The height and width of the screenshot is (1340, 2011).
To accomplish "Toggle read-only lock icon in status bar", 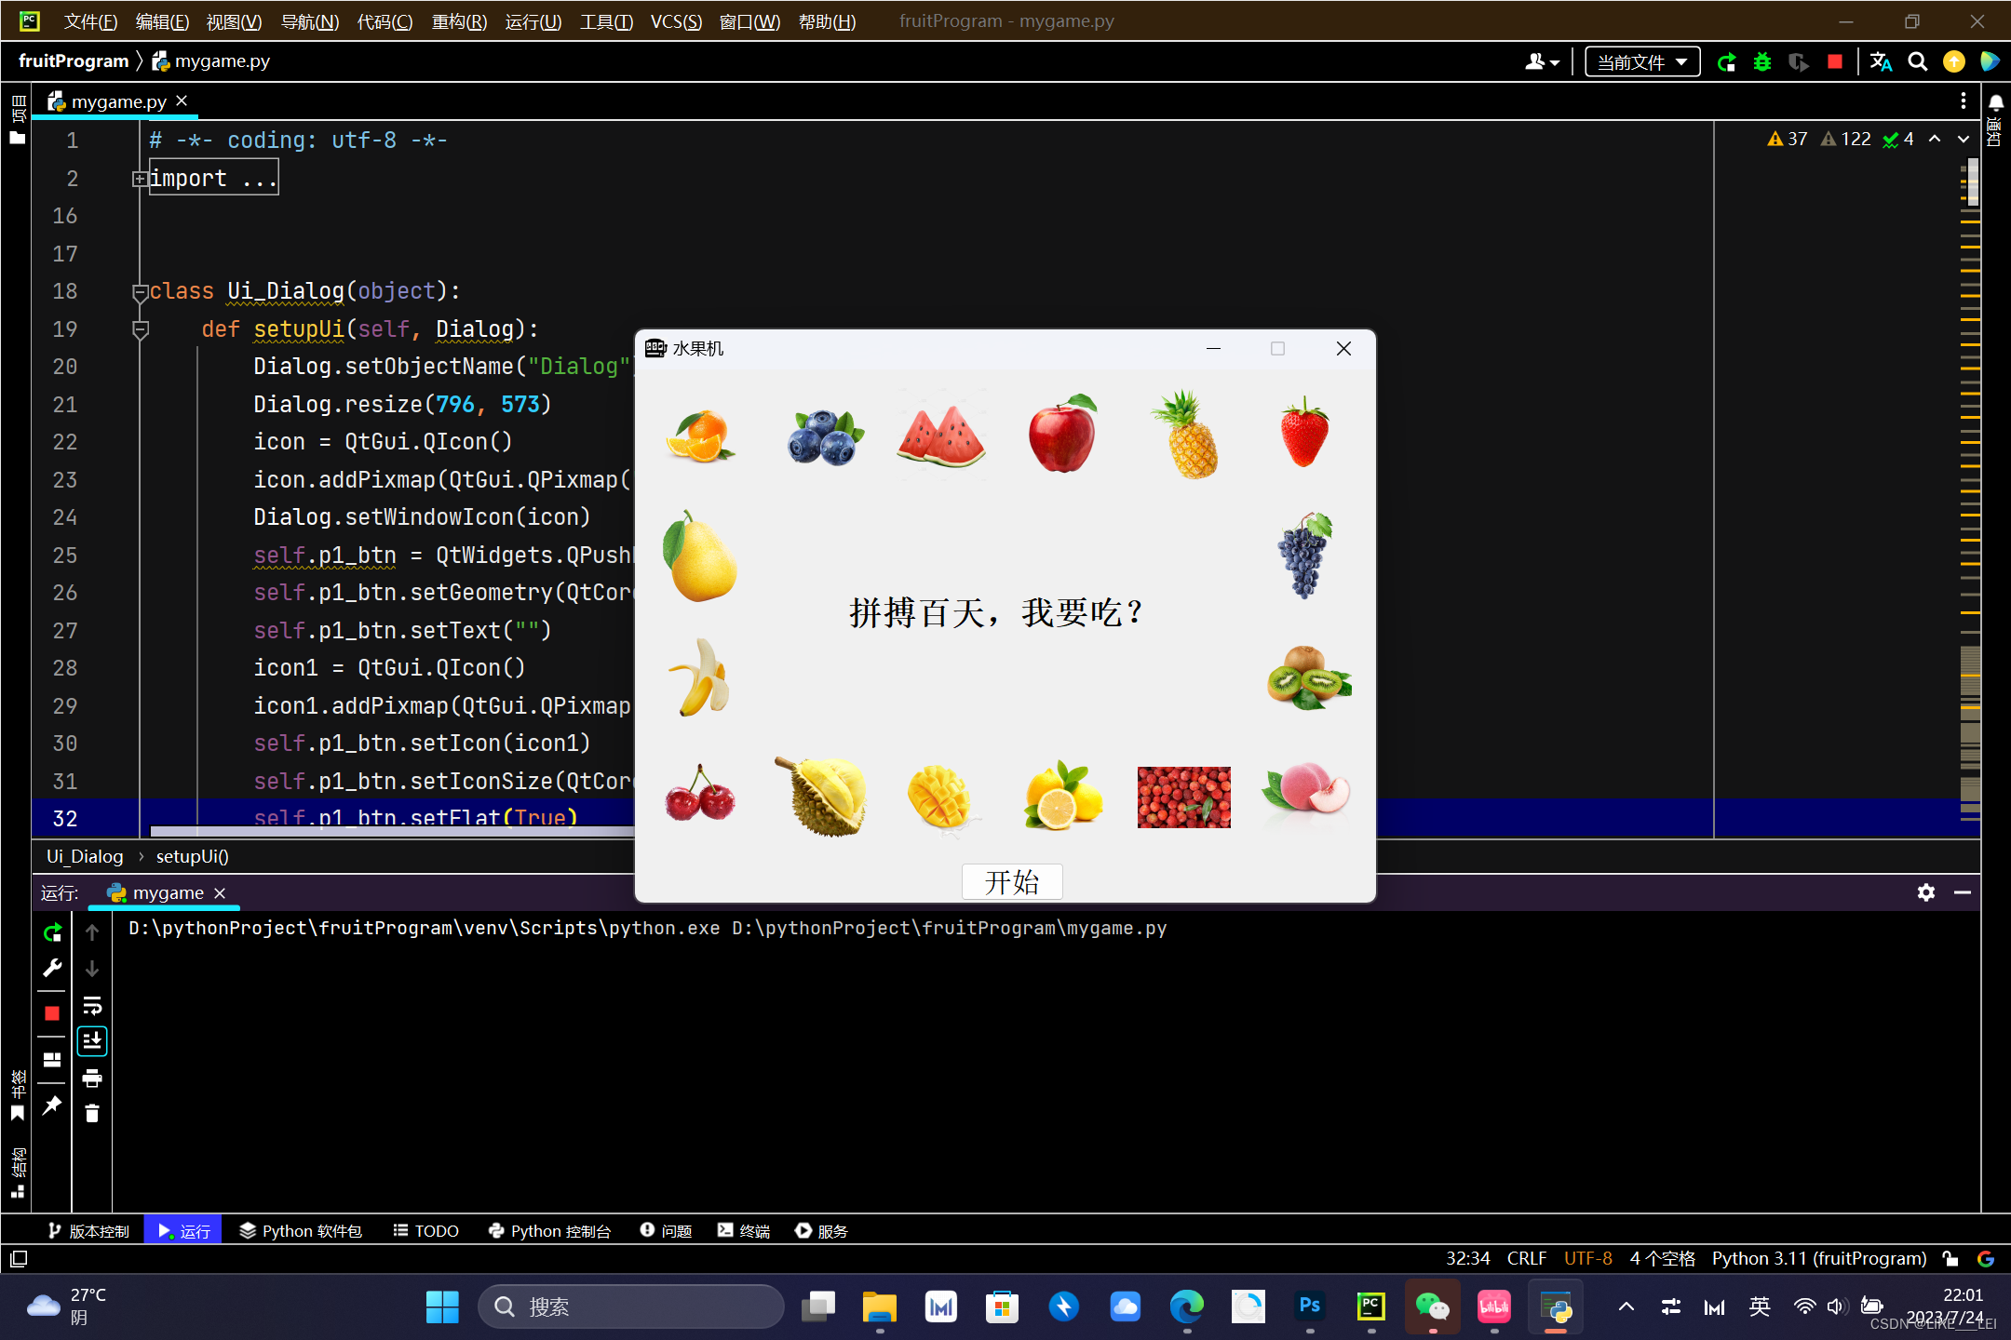I will pos(1950,1259).
